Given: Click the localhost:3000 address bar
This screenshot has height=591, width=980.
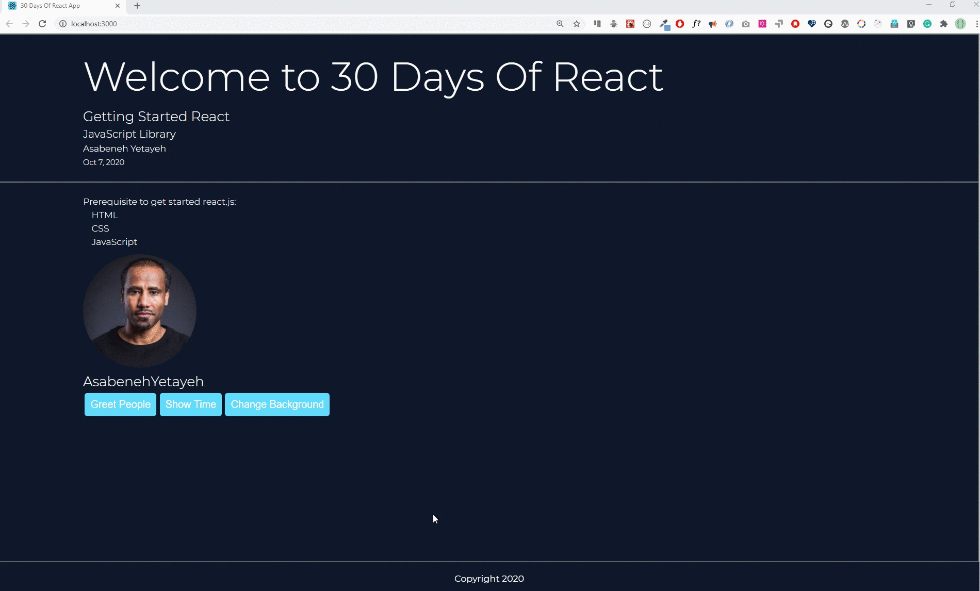Looking at the screenshot, I should tap(309, 24).
